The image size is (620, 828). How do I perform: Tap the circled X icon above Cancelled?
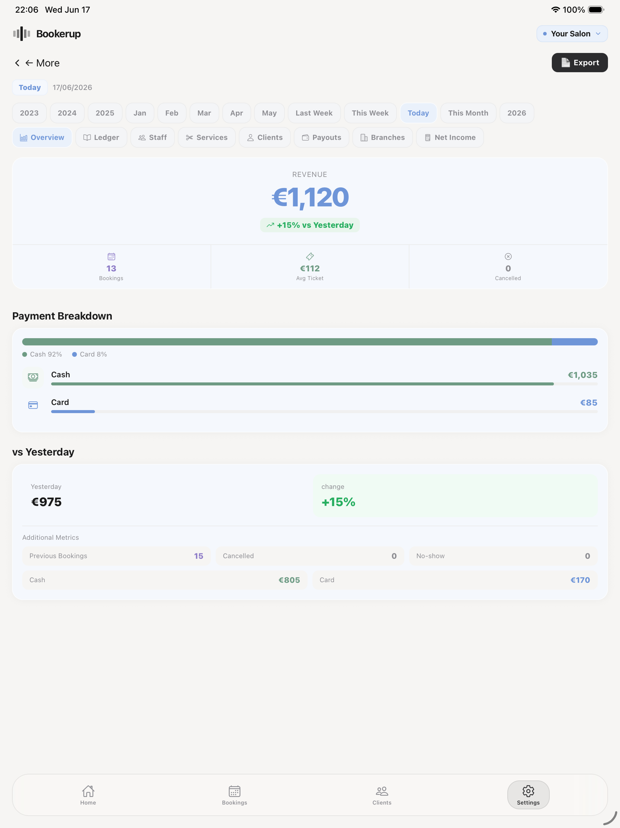coord(508,256)
